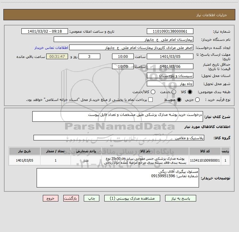Screen dimensions: 239x232
Task: Click the پاسخ به نیاز button
Action: [181, 198]
